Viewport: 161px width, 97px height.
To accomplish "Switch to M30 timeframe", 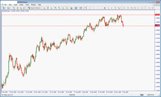I will tap(135, 8).
